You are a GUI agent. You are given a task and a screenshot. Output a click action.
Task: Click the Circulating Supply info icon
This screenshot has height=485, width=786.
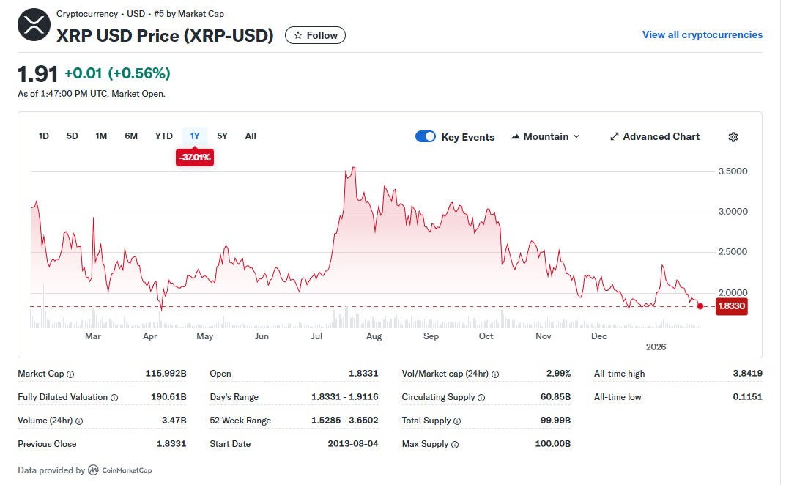click(x=481, y=398)
